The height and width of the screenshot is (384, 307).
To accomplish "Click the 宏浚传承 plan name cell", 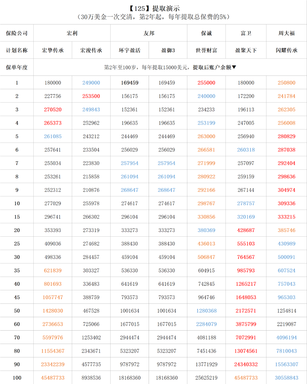I will click(91, 50).
